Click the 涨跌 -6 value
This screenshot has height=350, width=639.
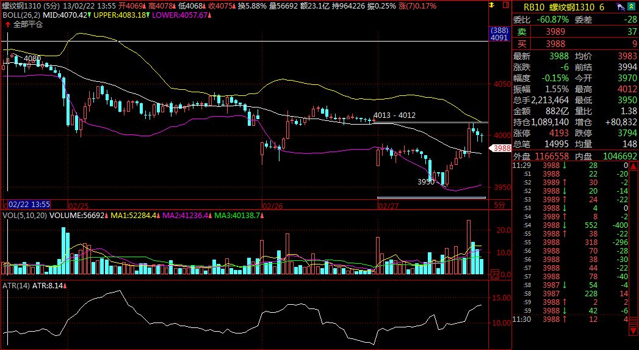click(564, 67)
